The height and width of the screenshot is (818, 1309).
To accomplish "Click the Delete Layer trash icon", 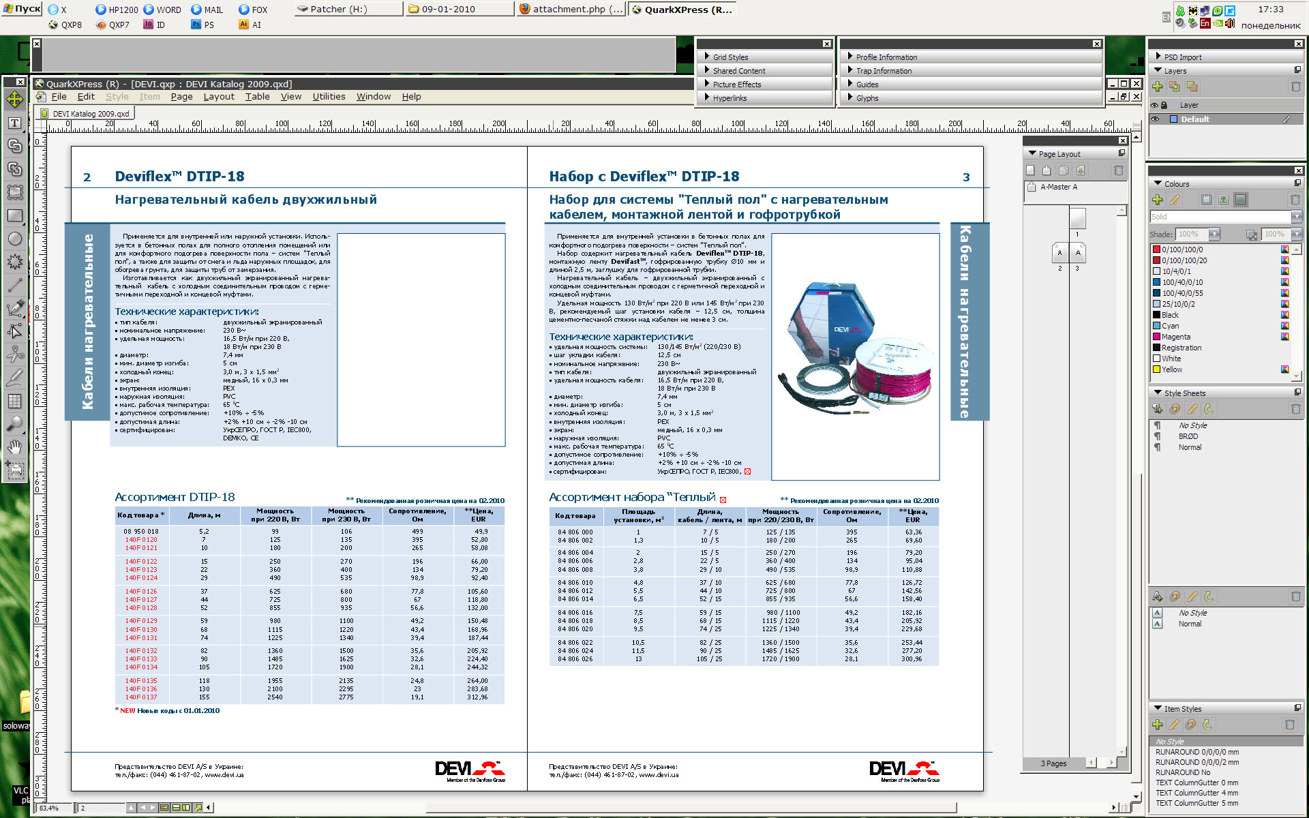I will pyautogui.click(x=1295, y=87).
